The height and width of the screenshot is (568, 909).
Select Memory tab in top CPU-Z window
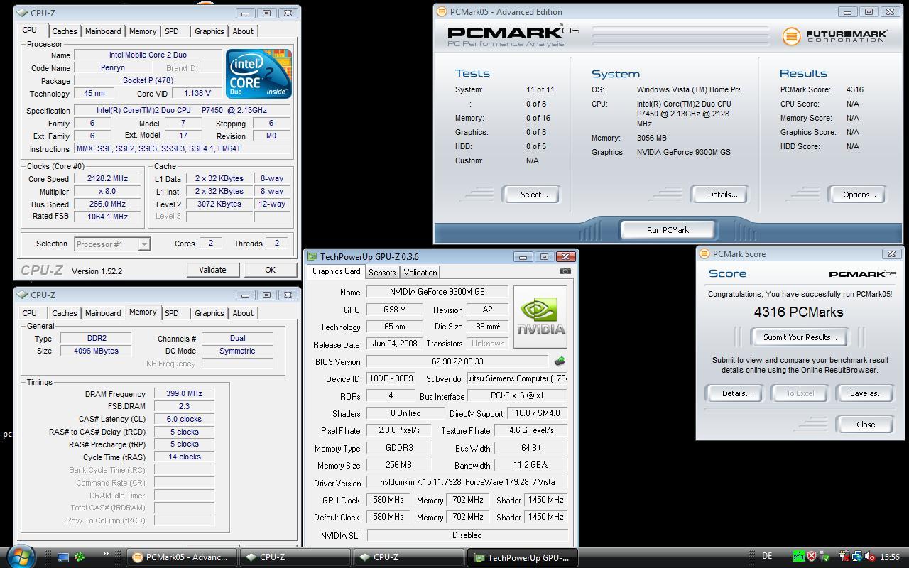(143, 31)
